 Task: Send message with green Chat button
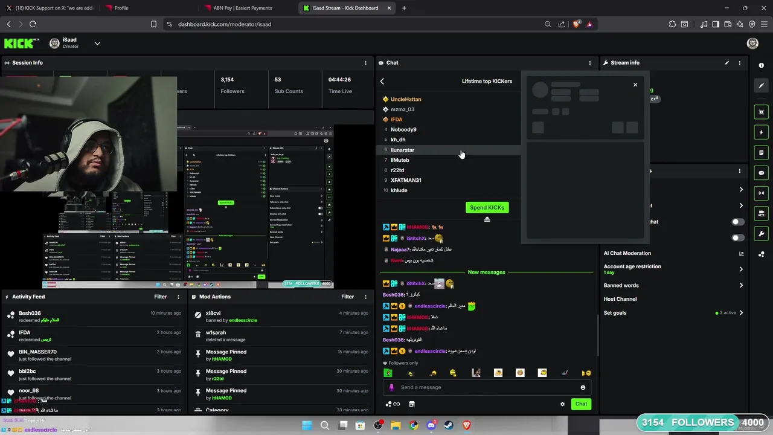(581, 404)
